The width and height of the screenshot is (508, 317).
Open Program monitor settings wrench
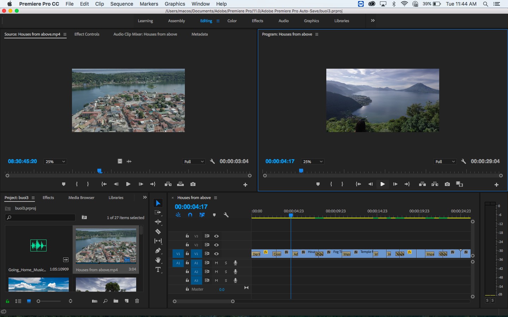pyautogui.click(x=464, y=161)
